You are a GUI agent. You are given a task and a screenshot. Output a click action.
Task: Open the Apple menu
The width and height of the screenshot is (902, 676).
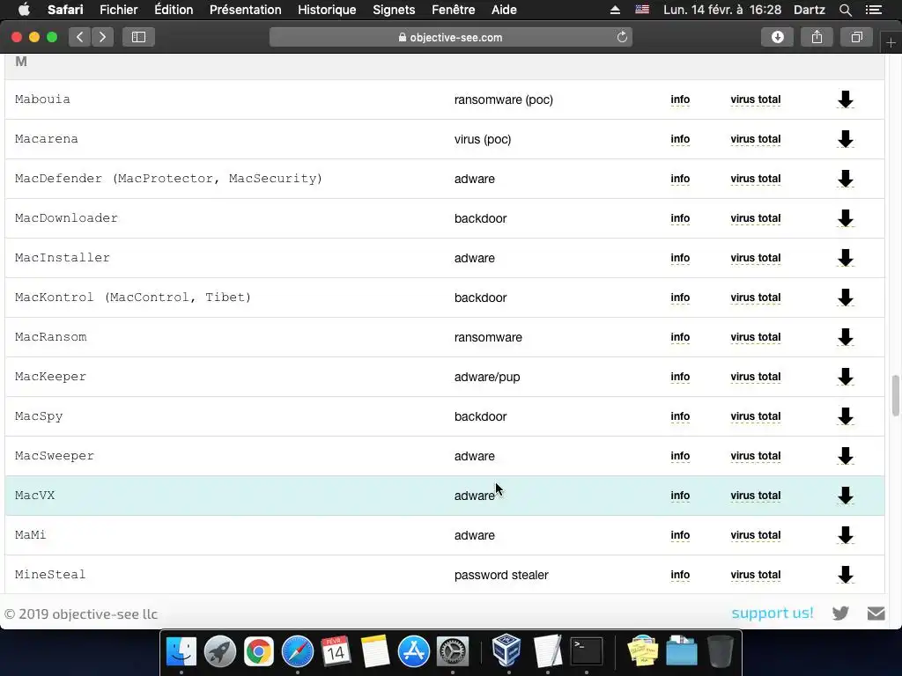[x=24, y=10]
